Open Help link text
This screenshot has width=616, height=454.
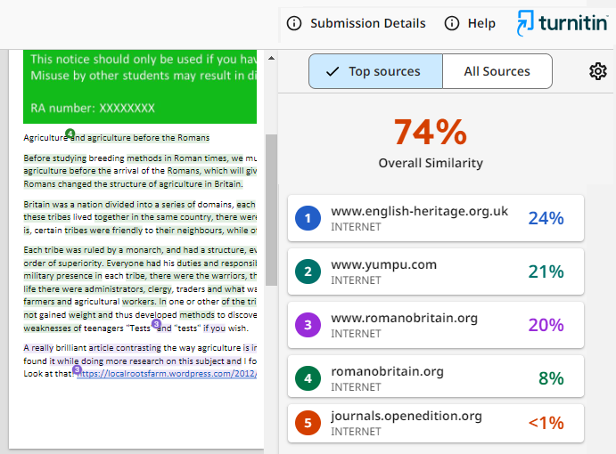pyautogui.click(x=481, y=23)
